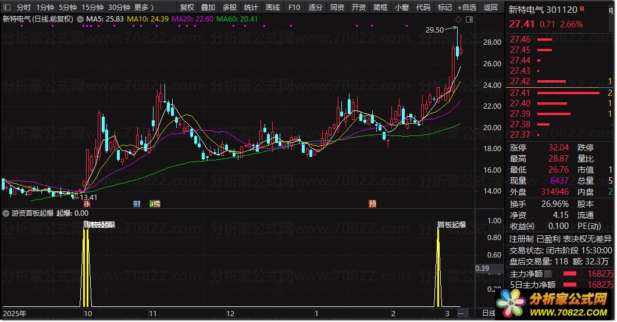
Task: Toggle the 画线 drawing tools
Action: point(272,8)
